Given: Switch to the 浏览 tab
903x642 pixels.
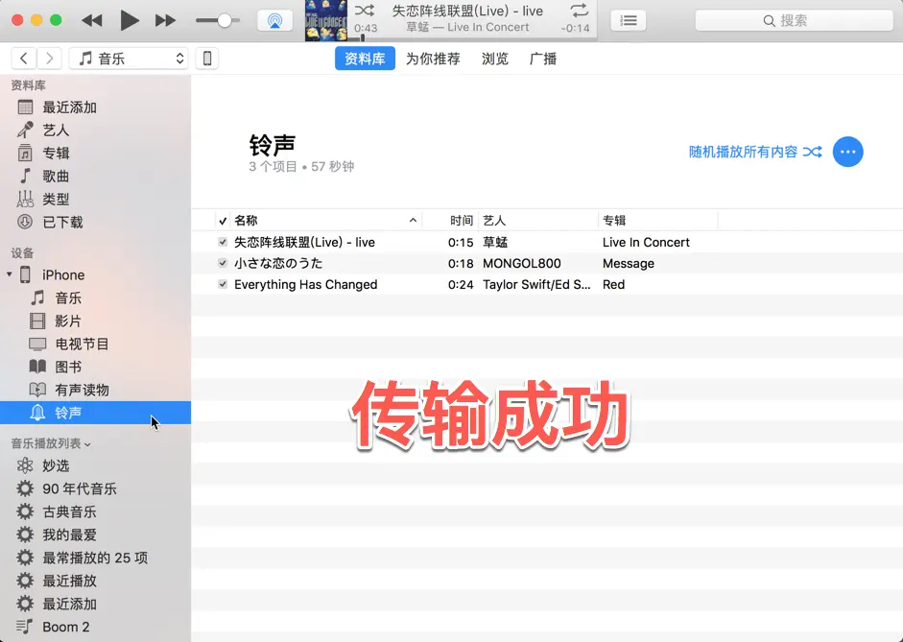Looking at the screenshot, I should pos(495,59).
